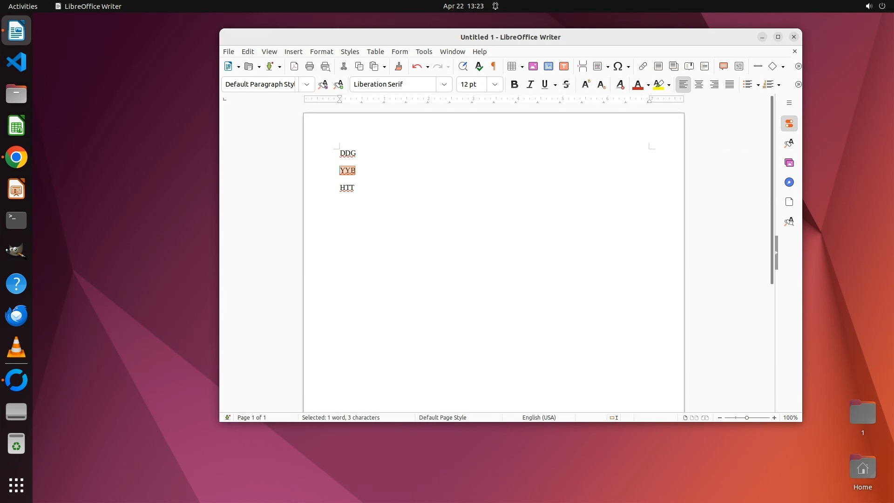Click the Insert Image icon

tap(533, 66)
